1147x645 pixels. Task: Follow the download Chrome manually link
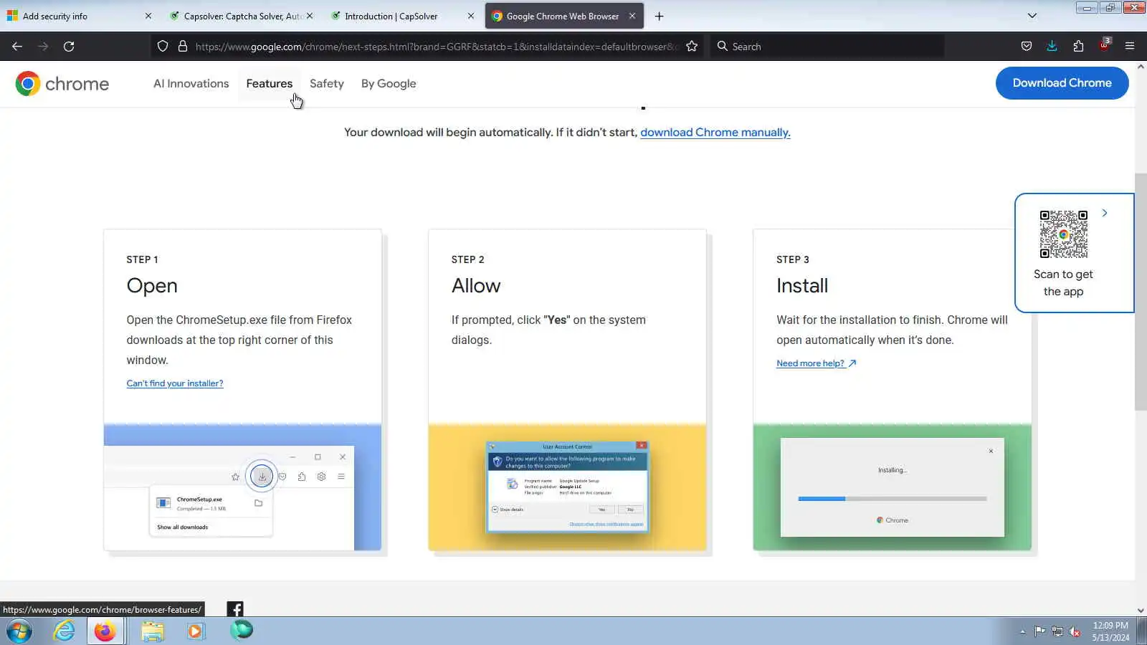pos(715,133)
